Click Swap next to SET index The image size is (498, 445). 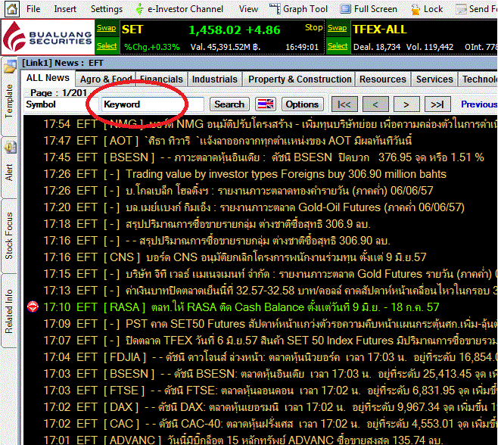click(x=107, y=28)
